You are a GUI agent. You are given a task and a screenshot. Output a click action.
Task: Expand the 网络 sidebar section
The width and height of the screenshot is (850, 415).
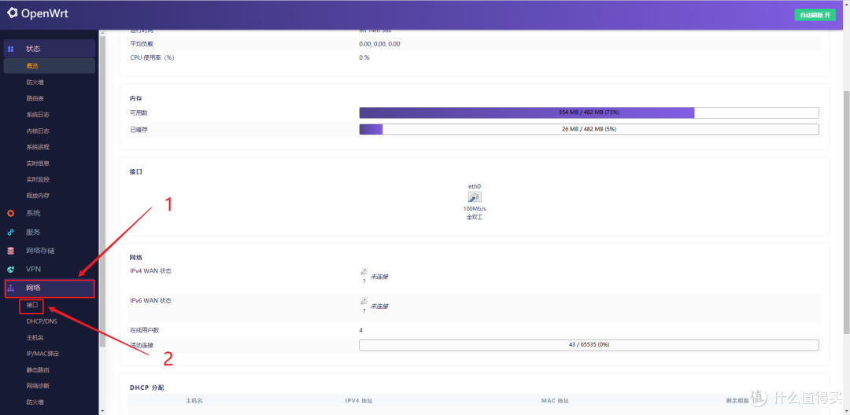[49, 288]
